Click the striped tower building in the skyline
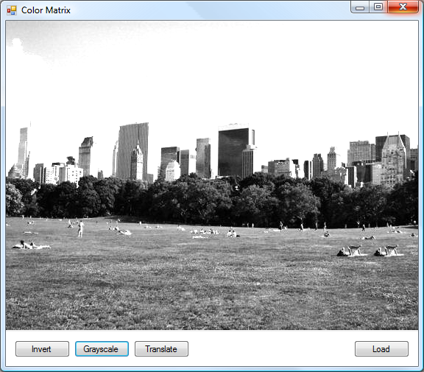The image size is (424, 372). (x=133, y=152)
